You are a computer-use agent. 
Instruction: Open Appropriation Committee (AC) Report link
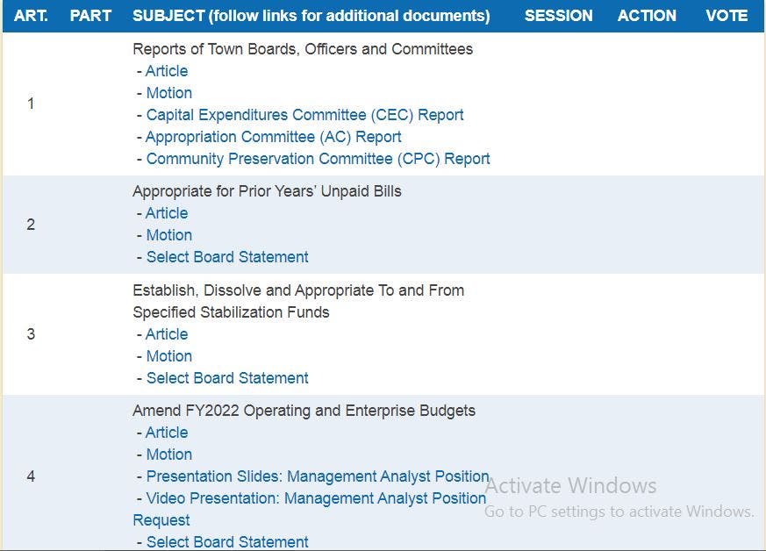click(273, 137)
